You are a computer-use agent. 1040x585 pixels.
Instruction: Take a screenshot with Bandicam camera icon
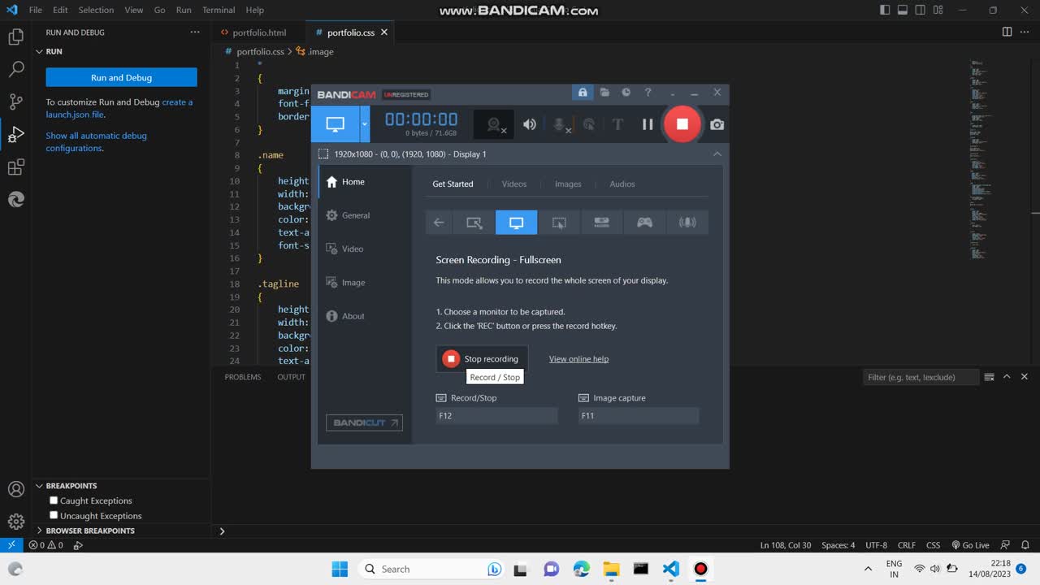pyautogui.click(x=717, y=124)
